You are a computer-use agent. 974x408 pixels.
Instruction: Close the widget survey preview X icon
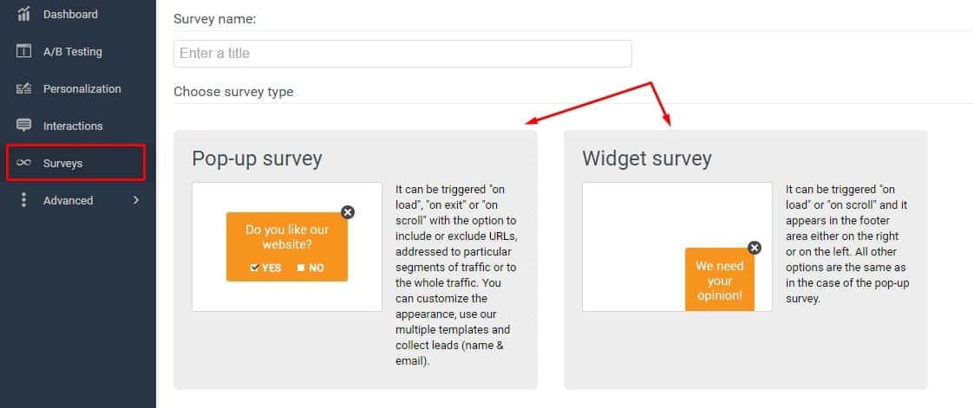(x=755, y=248)
